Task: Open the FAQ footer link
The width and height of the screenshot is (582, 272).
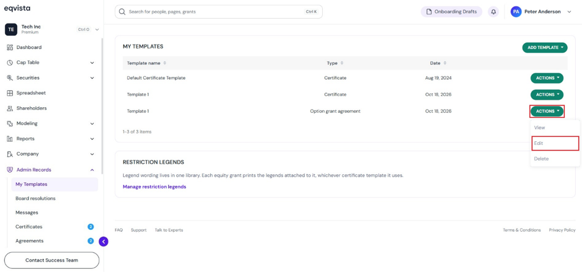Action: pyautogui.click(x=119, y=230)
